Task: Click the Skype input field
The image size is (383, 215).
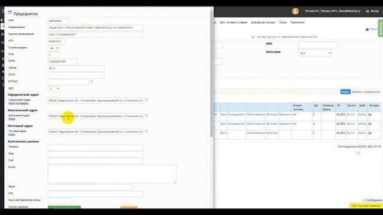Action: (x=90, y=187)
